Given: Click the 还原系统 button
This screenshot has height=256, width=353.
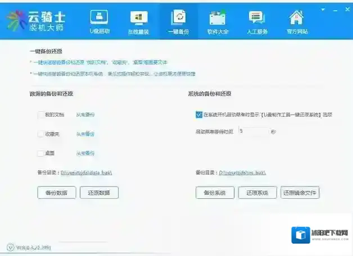Looking at the screenshot, I should 257,193.
